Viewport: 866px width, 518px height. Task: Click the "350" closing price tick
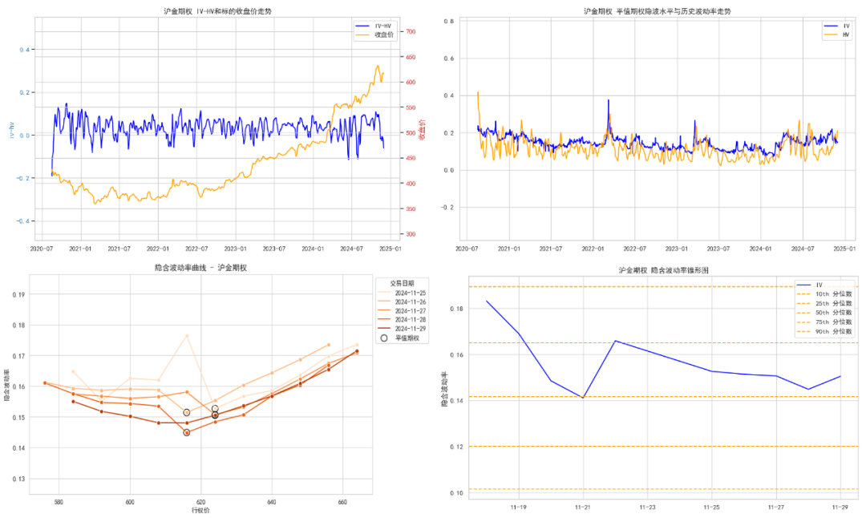point(411,209)
